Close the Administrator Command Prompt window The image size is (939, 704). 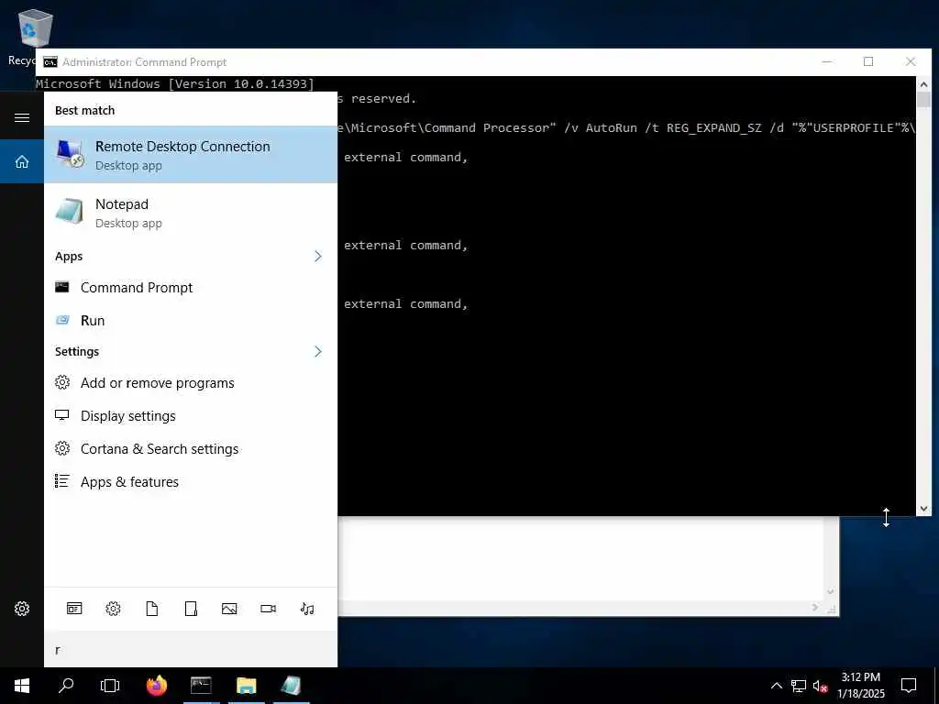(x=911, y=61)
